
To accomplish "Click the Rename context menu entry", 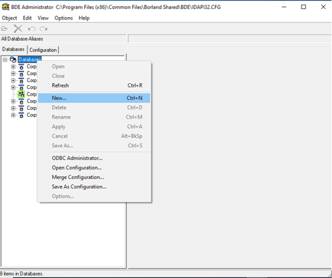I will (94, 117).
